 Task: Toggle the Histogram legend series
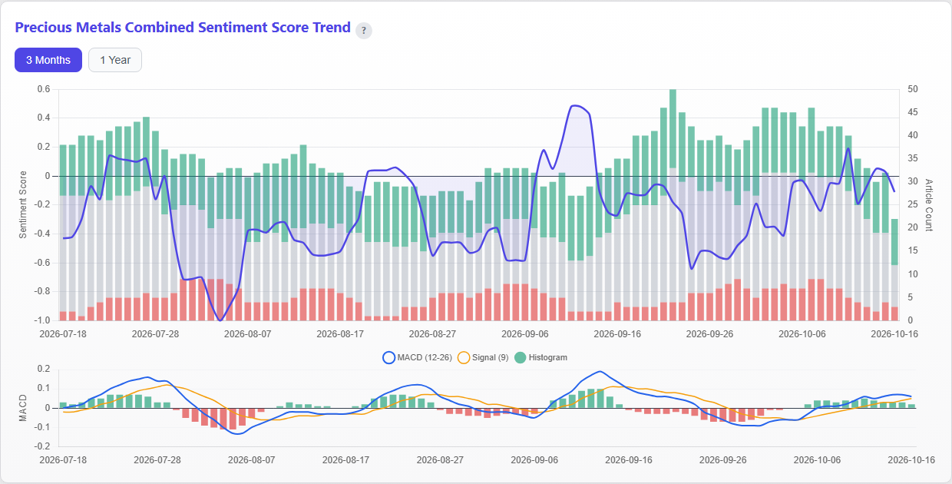point(540,357)
